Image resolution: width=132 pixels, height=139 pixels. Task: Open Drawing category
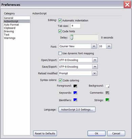point(17,31)
